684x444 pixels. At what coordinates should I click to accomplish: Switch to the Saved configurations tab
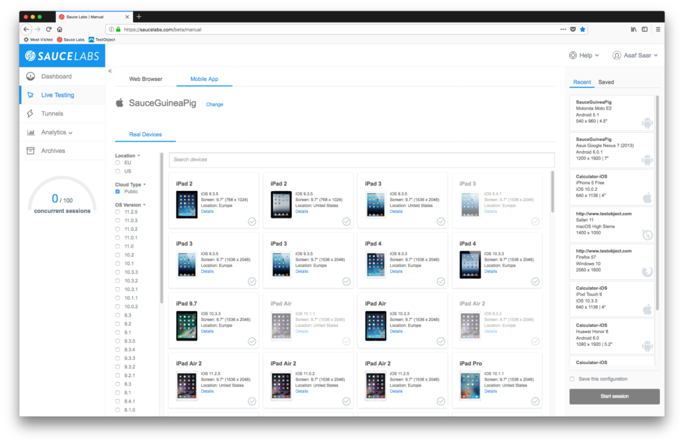tap(606, 82)
